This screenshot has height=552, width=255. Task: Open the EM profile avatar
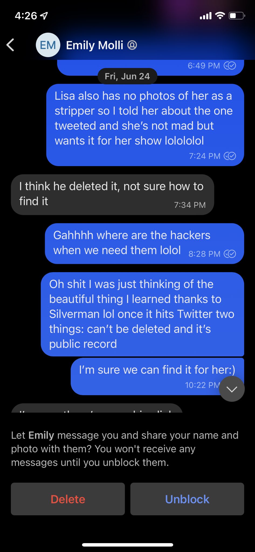click(48, 45)
